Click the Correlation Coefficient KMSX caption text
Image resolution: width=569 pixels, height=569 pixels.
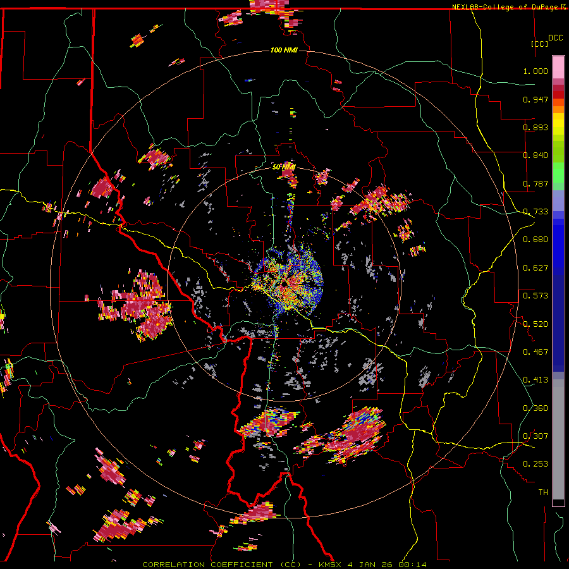pyautogui.click(x=284, y=565)
